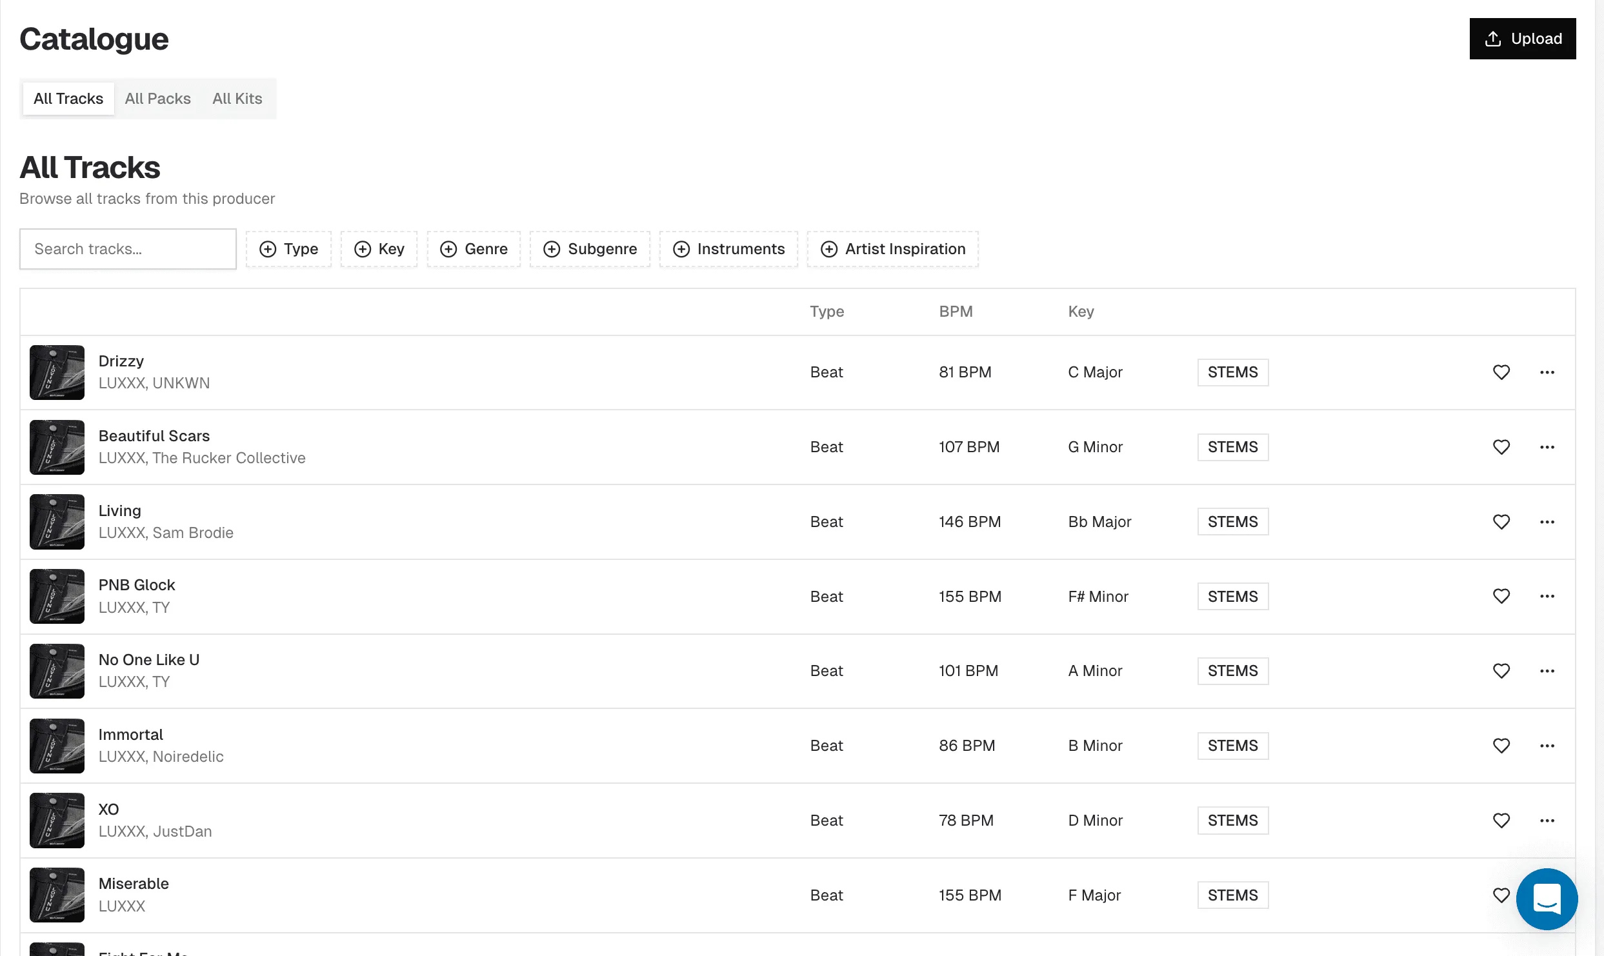This screenshot has width=1604, height=956.
Task: Heart the Miserable track
Action: coord(1501,895)
